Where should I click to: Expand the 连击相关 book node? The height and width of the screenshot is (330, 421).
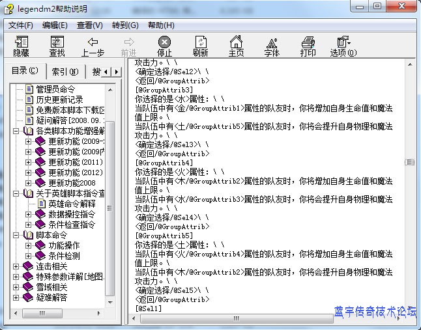coord(17,266)
